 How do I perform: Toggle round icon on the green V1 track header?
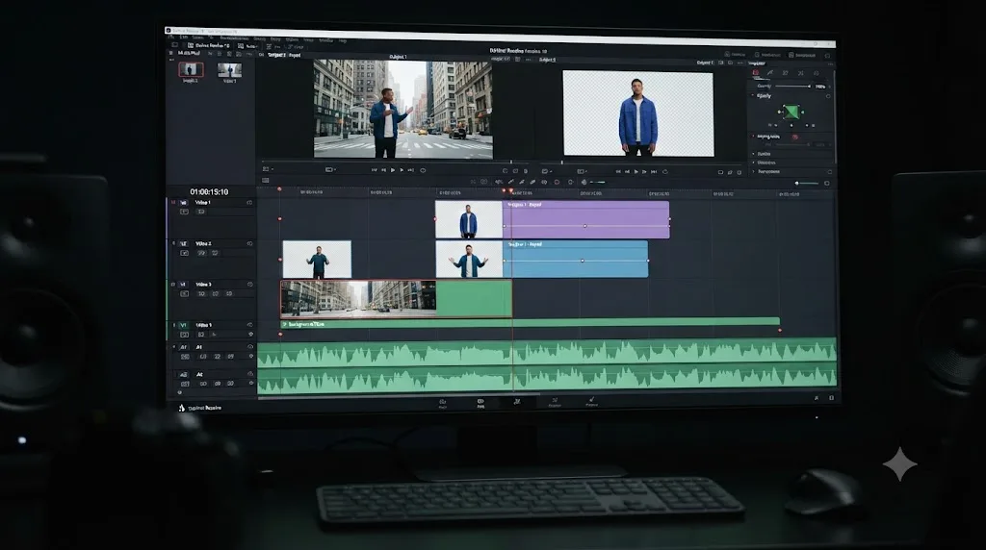click(x=249, y=325)
